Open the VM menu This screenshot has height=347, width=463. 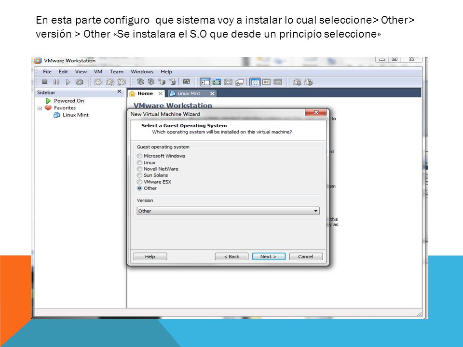coord(98,72)
